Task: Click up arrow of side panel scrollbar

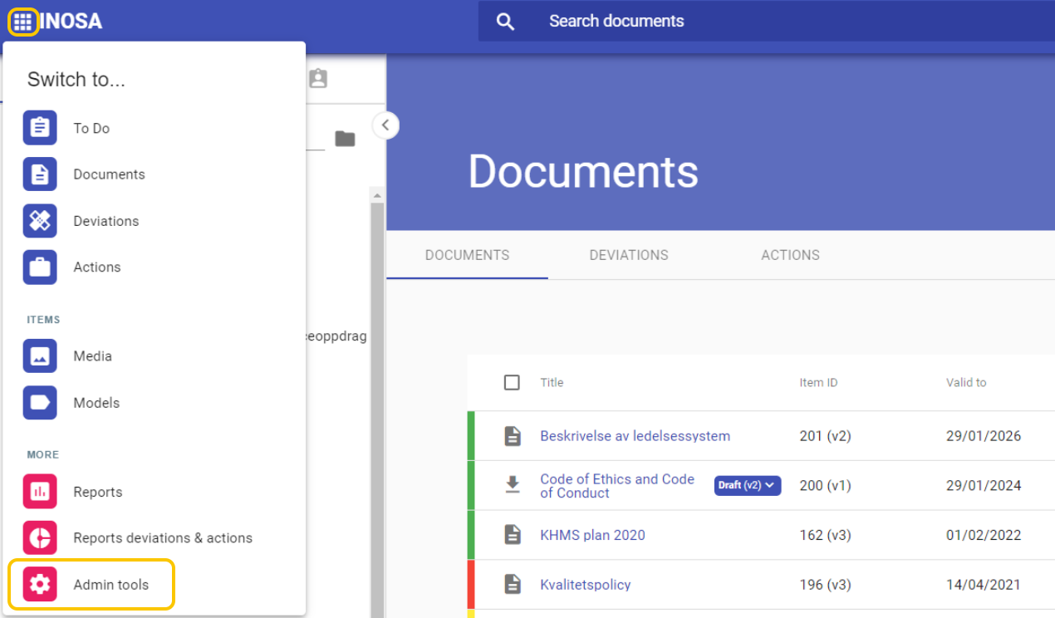Action: point(377,196)
